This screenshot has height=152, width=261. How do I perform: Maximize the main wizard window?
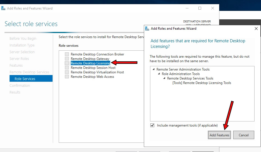click(200, 8)
